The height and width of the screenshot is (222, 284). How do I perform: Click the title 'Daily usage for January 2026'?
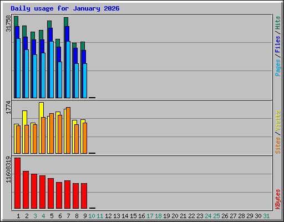coord(65,8)
